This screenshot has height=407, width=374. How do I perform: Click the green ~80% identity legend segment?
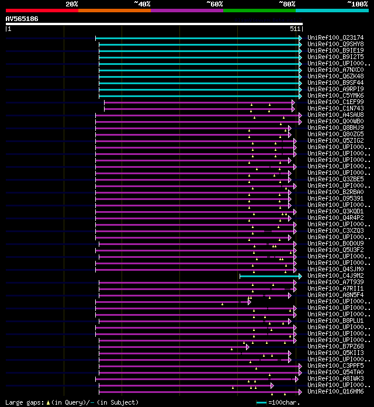click(x=259, y=11)
